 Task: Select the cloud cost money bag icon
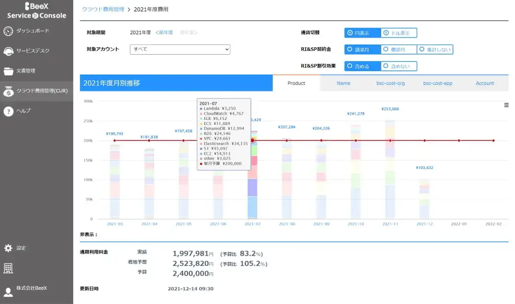point(8,91)
